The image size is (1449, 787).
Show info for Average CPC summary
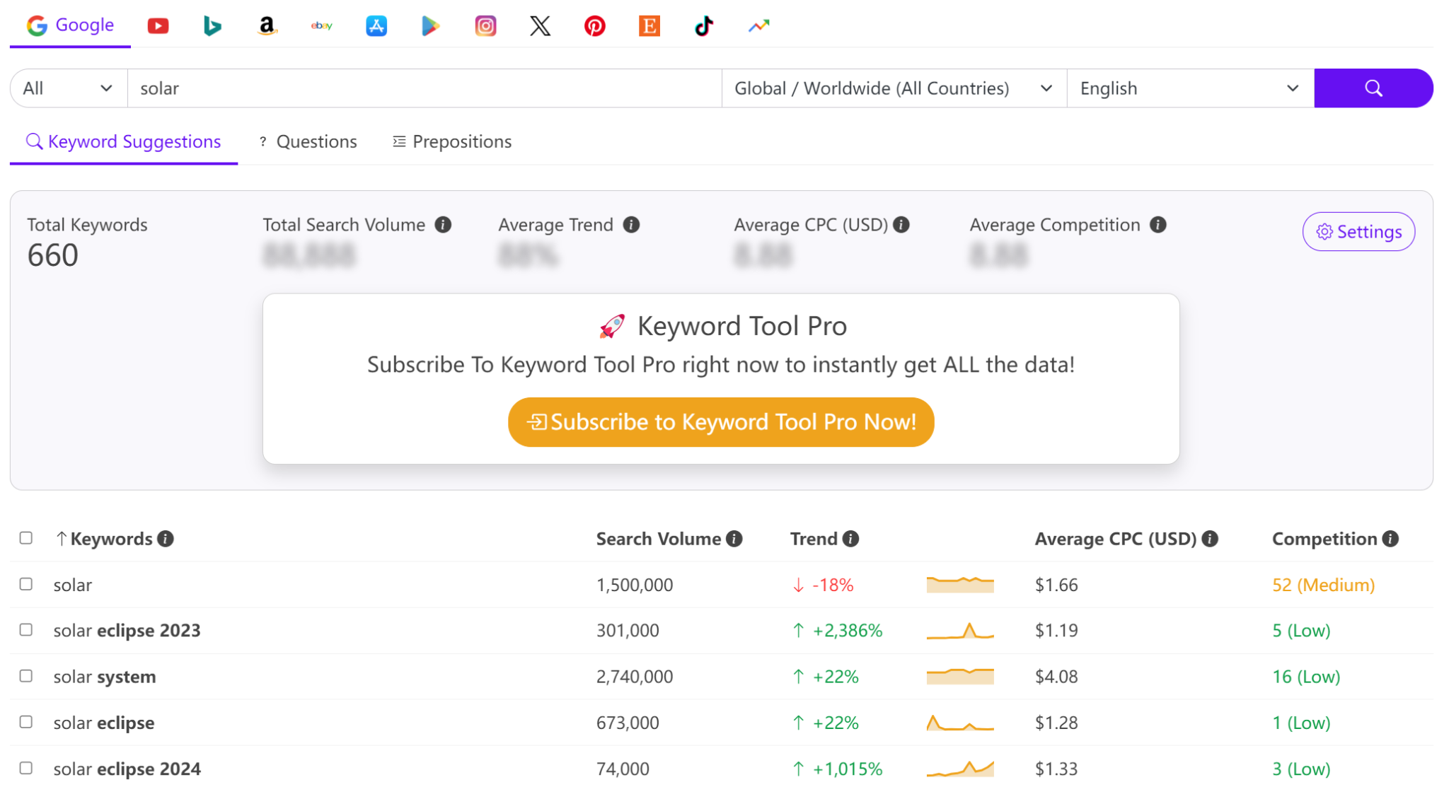(x=901, y=225)
